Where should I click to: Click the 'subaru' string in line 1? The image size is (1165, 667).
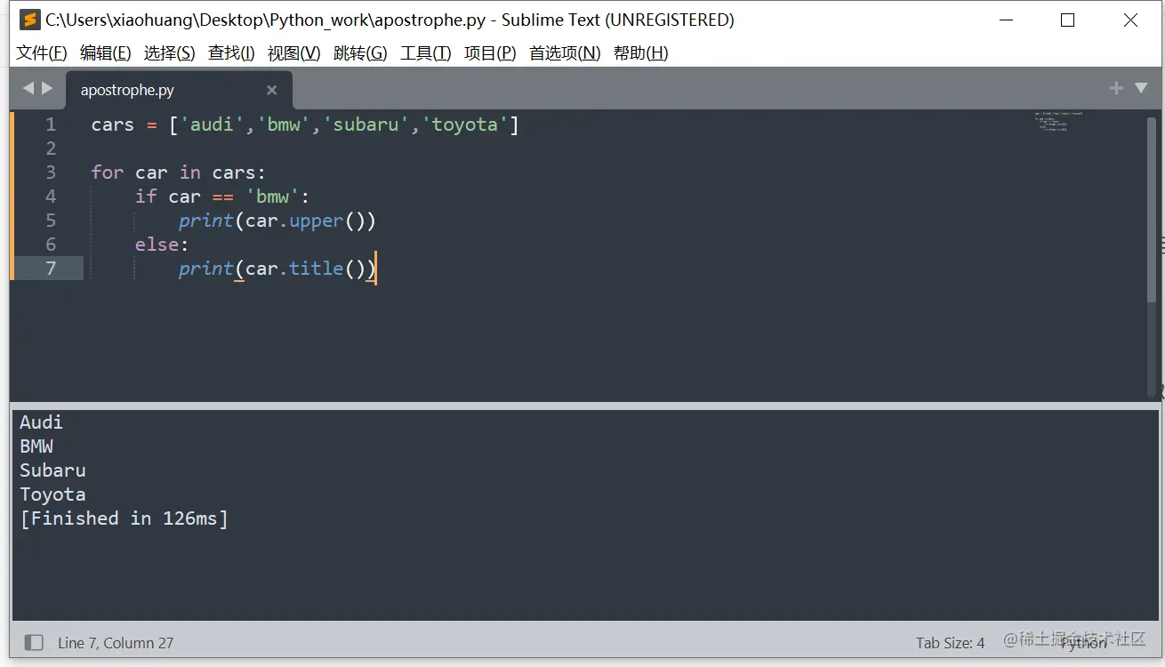click(x=366, y=125)
